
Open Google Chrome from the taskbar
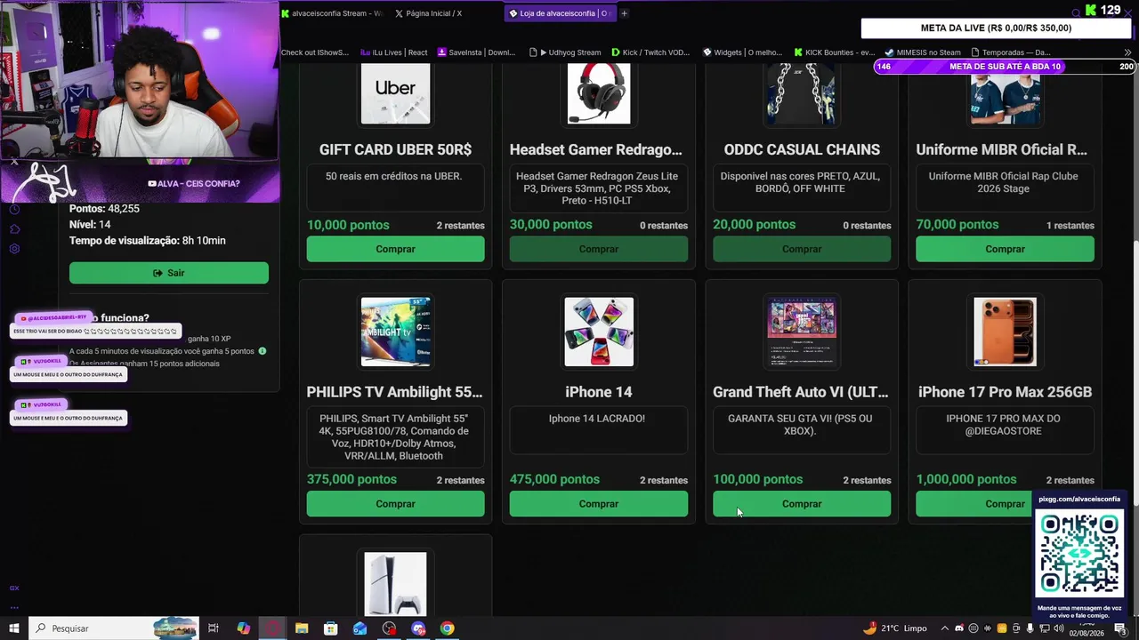[x=447, y=628]
